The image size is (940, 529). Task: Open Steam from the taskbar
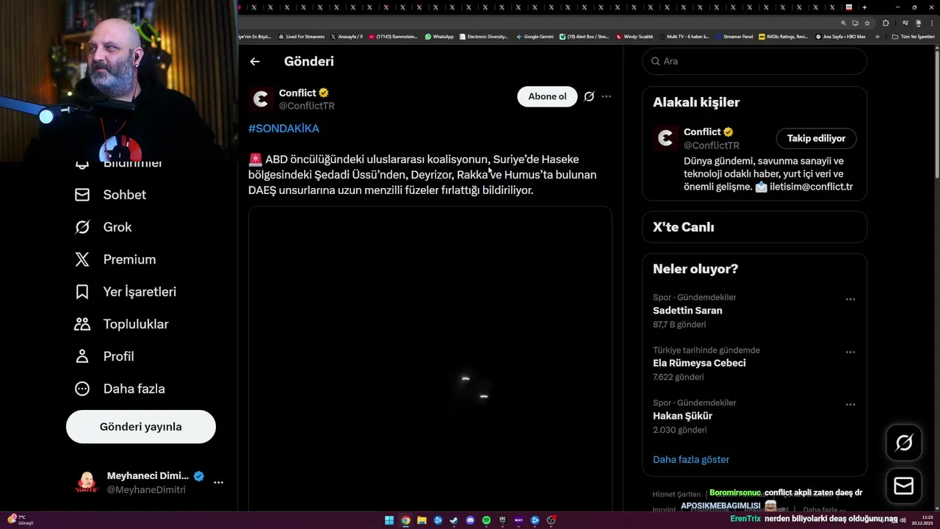pyautogui.click(x=454, y=520)
